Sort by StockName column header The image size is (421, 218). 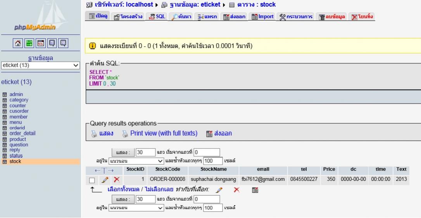(214, 169)
